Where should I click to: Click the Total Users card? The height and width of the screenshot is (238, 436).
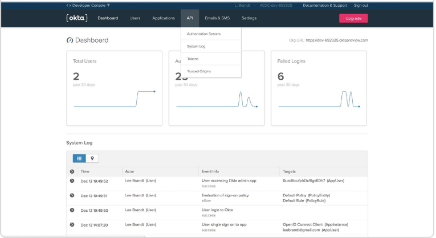pyautogui.click(x=115, y=88)
